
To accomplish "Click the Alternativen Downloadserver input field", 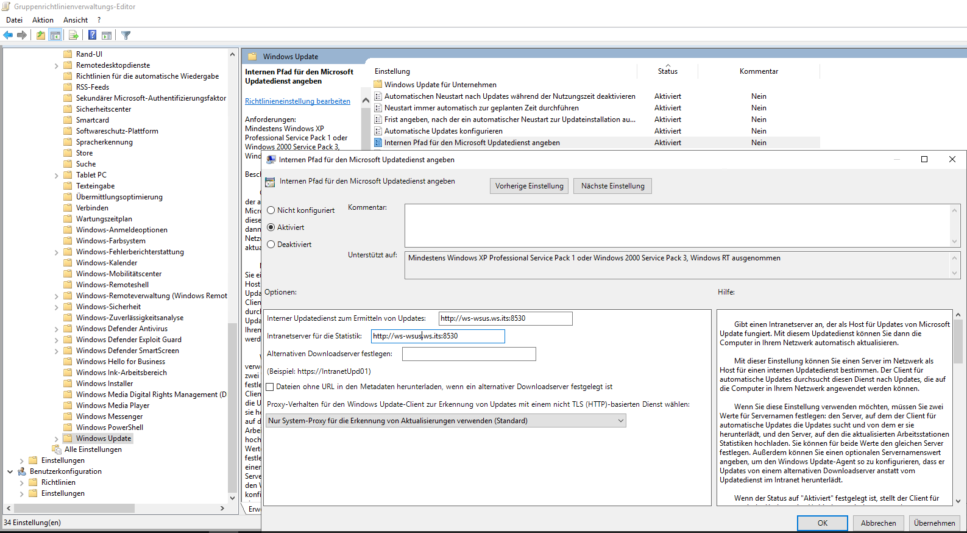I will (x=469, y=354).
